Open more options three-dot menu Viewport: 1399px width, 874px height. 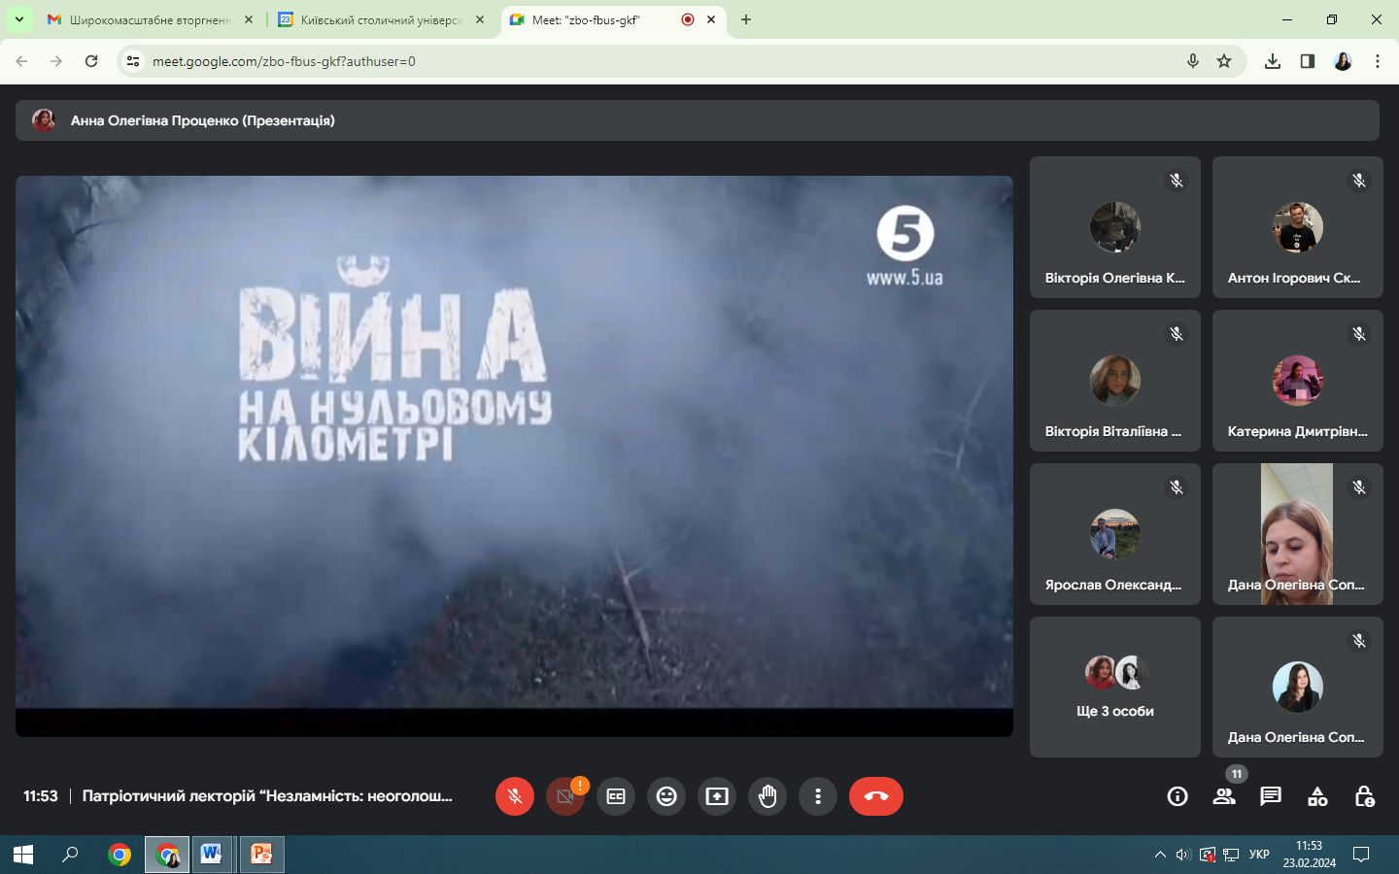coord(818,796)
